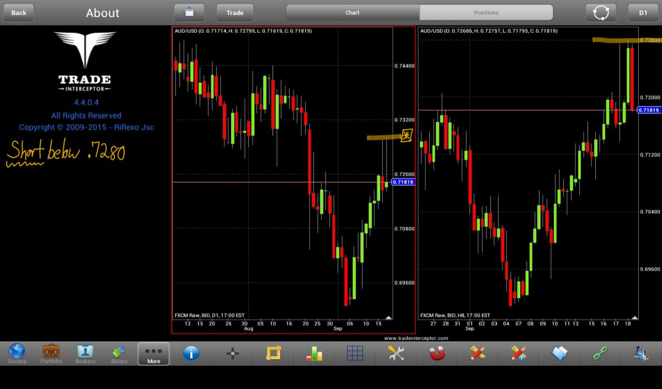
Task: Click the chart layout arrows button
Action: (189, 13)
